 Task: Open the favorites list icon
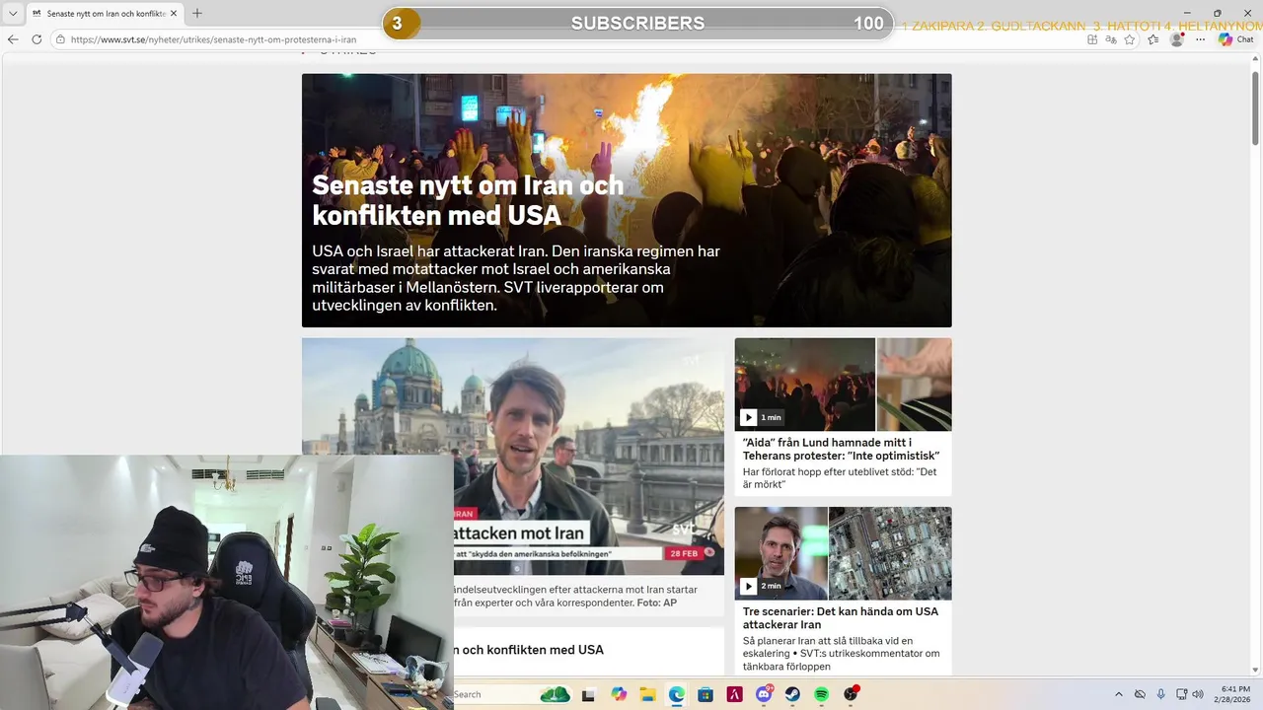(x=1153, y=39)
